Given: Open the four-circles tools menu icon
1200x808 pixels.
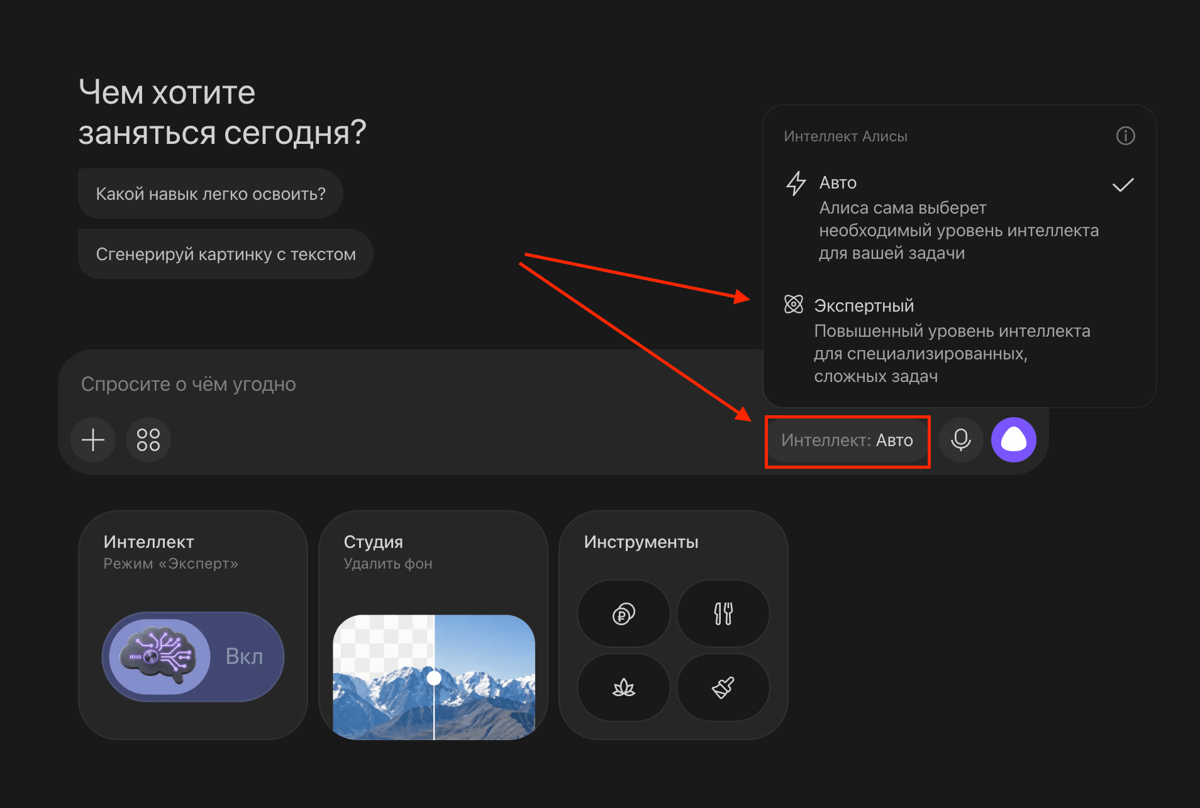Looking at the screenshot, I should [148, 440].
